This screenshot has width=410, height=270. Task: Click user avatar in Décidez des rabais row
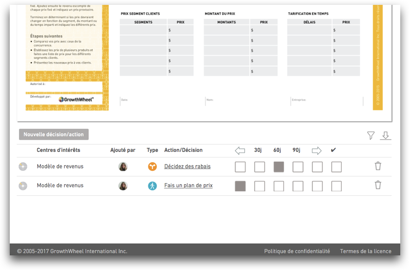(x=123, y=166)
